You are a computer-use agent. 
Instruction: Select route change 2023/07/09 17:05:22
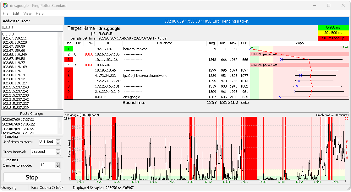coord(18,124)
